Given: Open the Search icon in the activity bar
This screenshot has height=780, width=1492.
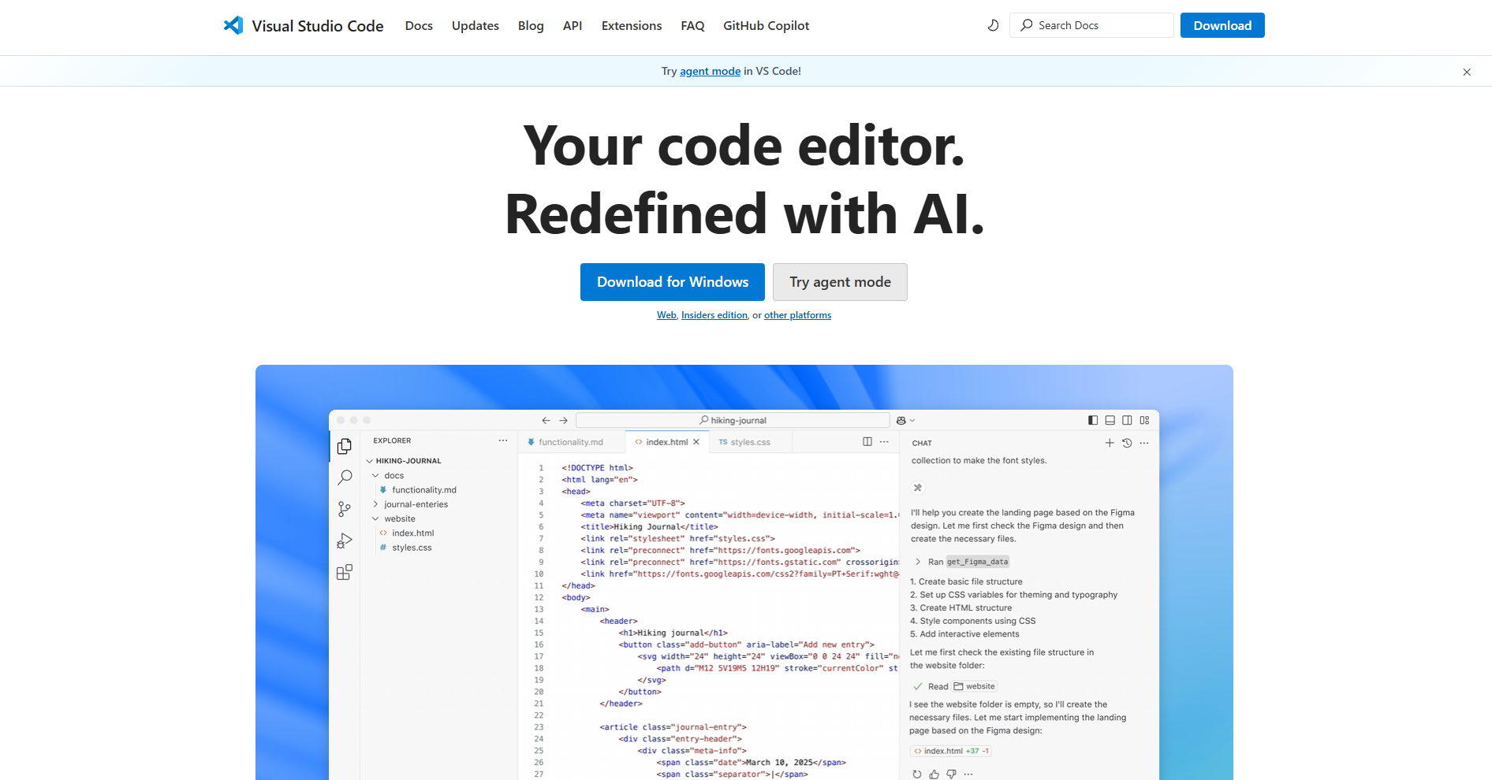Looking at the screenshot, I should 345,477.
